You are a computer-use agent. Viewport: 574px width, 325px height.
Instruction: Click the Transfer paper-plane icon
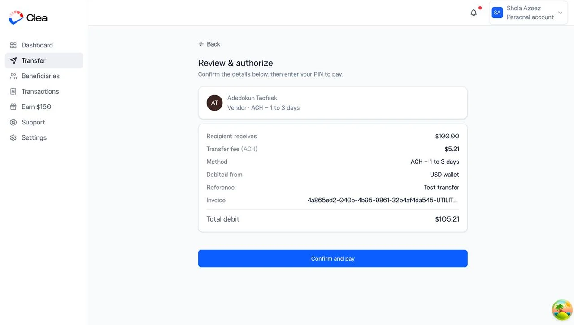(x=13, y=60)
